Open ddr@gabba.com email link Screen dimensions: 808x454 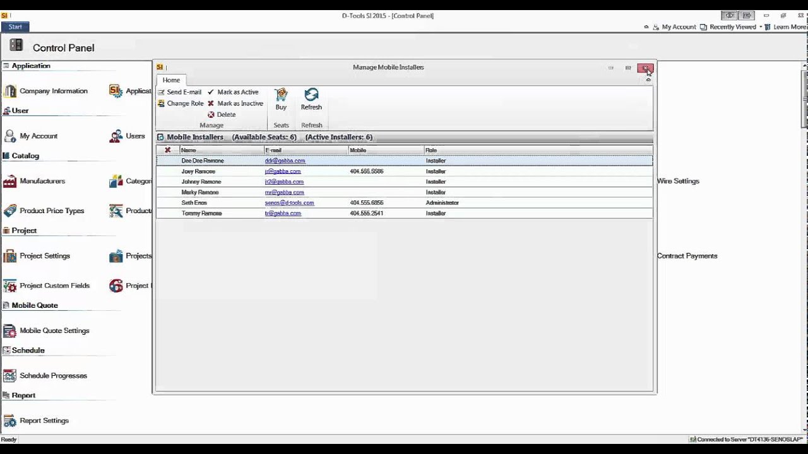pos(285,161)
